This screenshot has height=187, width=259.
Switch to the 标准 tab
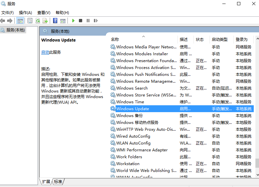[x=58, y=182]
